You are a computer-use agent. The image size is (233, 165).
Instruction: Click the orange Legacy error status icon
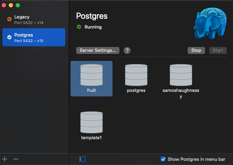click(9, 19)
